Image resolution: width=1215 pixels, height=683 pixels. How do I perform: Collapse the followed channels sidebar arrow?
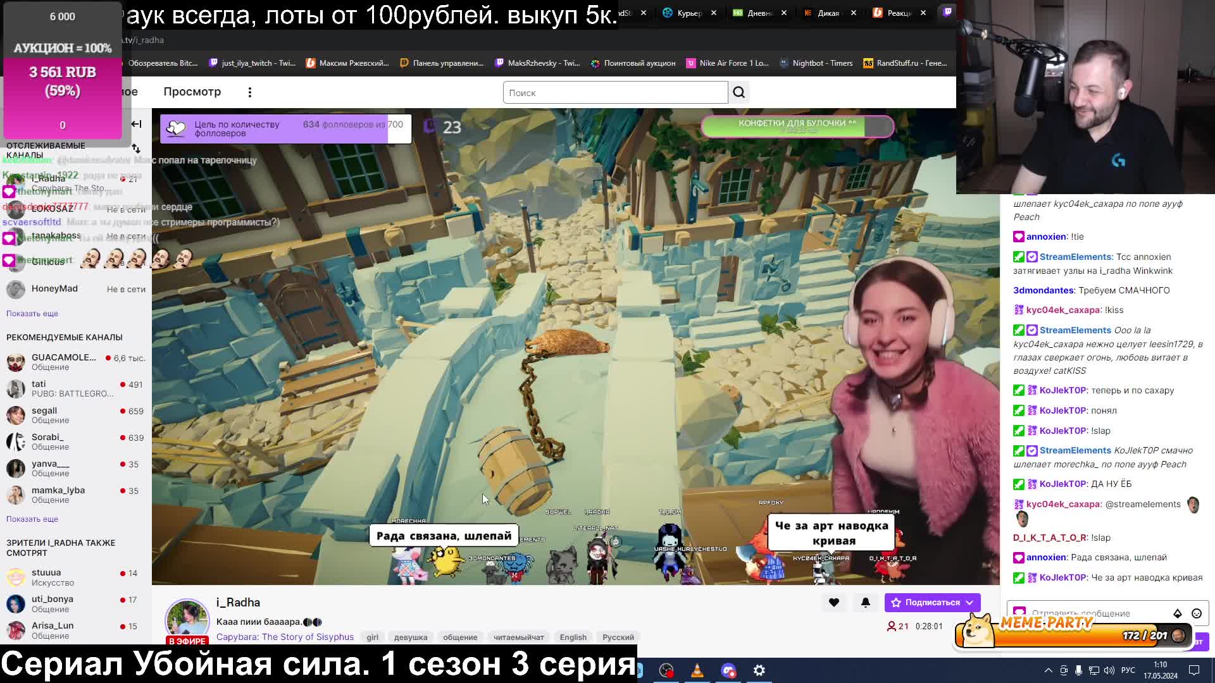(x=136, y=124)
